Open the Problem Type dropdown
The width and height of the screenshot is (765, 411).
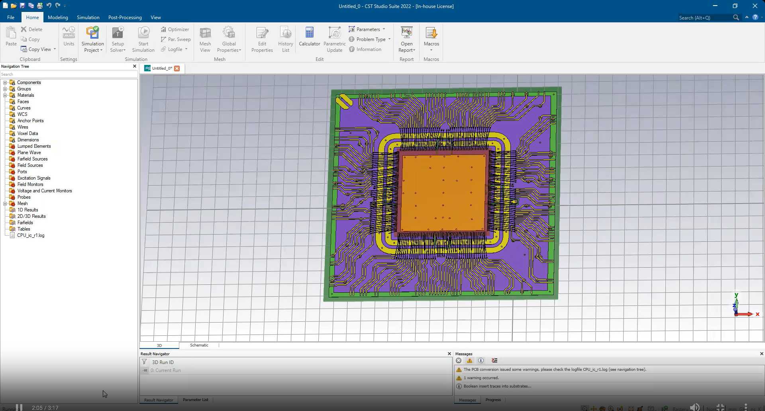370,39
